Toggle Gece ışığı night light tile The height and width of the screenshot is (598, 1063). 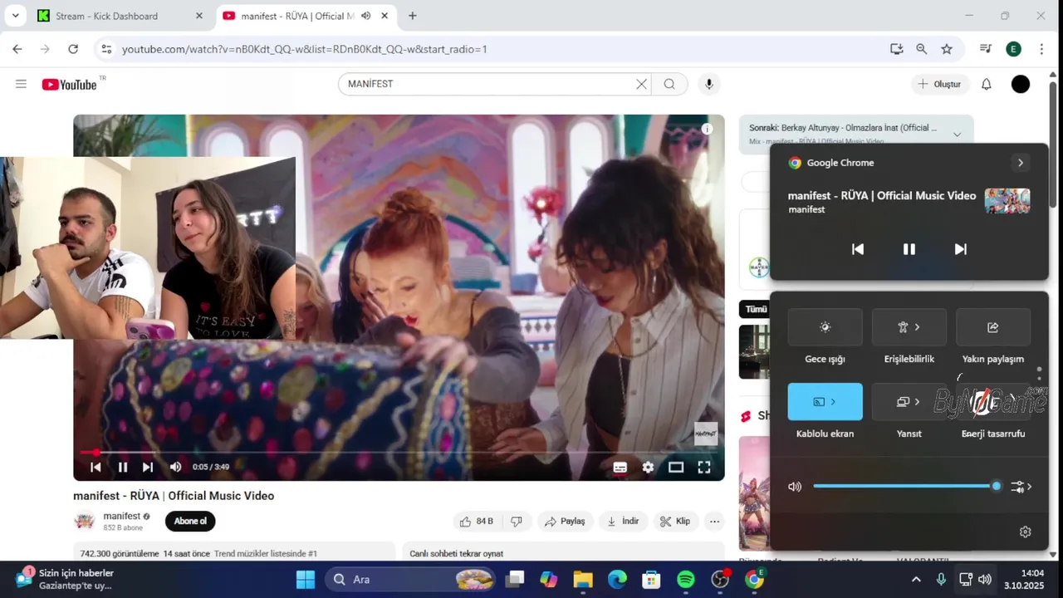[x=825, y=327]
